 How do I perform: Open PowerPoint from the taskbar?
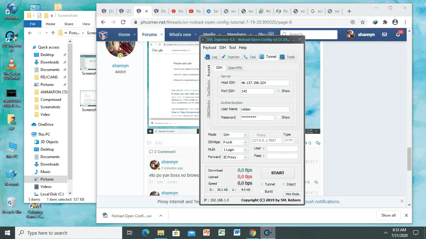pos(206,233)
